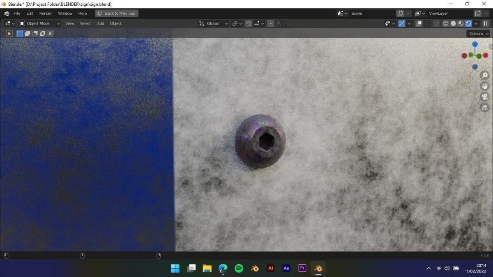Viewport: 493px width, 277px height.
Task: Open the scene browse icon dropdown
Action: click(x=343, y=13)
